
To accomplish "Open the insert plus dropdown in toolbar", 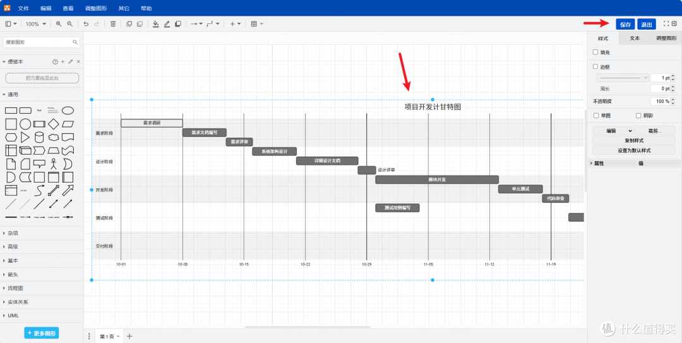I will [235, 24].
